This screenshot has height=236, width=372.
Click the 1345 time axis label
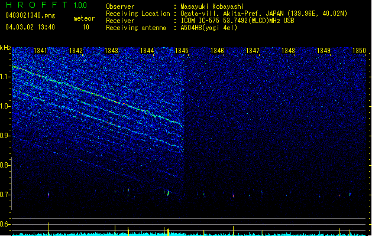[x=182, y=50]
